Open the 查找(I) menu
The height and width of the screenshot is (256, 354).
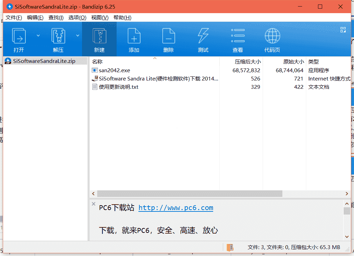tap(56, 18)
